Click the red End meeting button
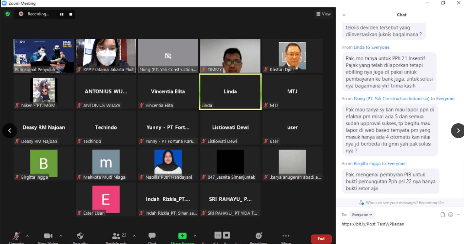The image size is (464, 244). click(x=321, y=239)
